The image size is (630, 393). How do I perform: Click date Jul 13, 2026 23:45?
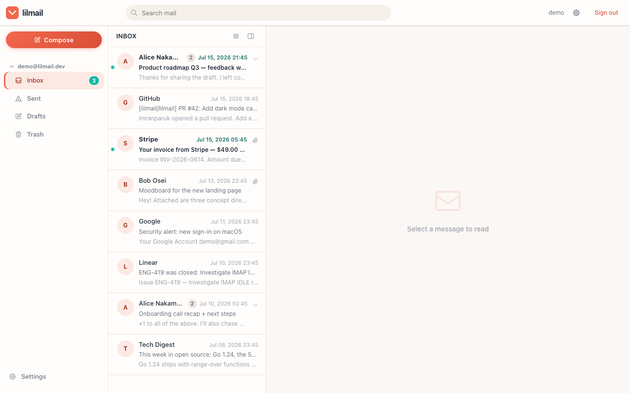tap(223, 181)
